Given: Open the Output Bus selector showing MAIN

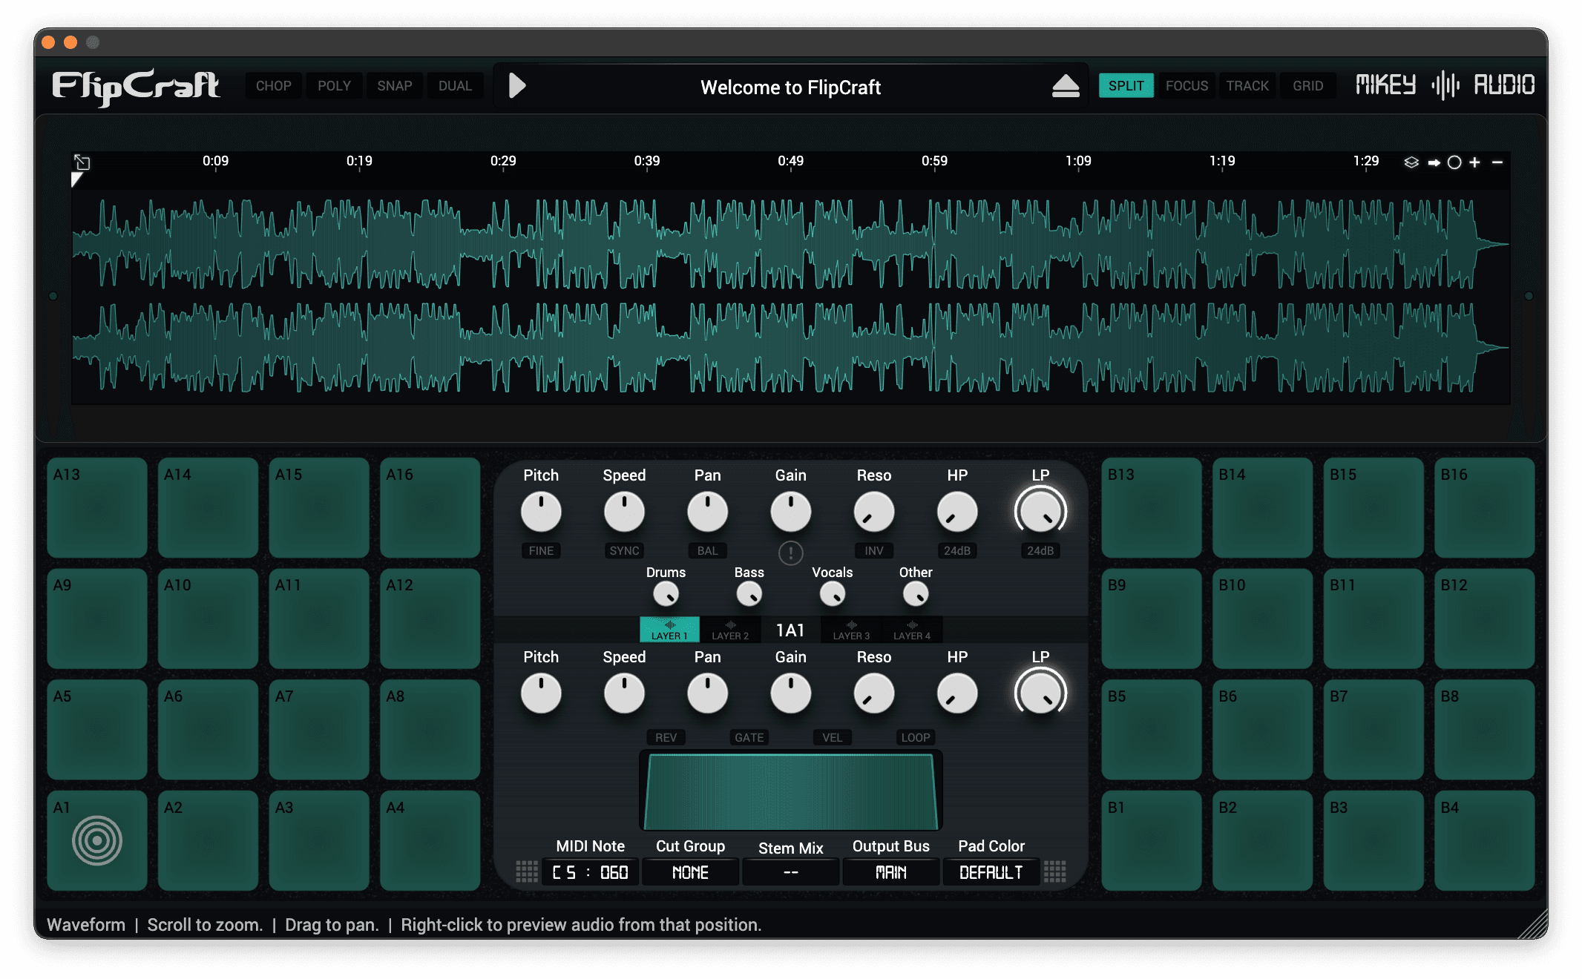Looking at the screenshot, I should 890,871.
